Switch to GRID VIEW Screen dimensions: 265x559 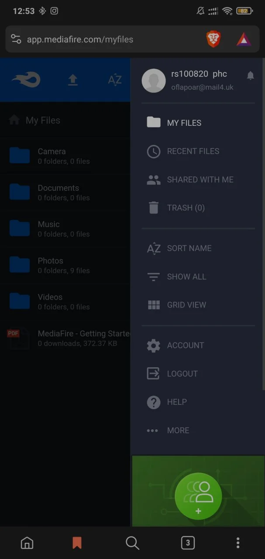[198, 305]
